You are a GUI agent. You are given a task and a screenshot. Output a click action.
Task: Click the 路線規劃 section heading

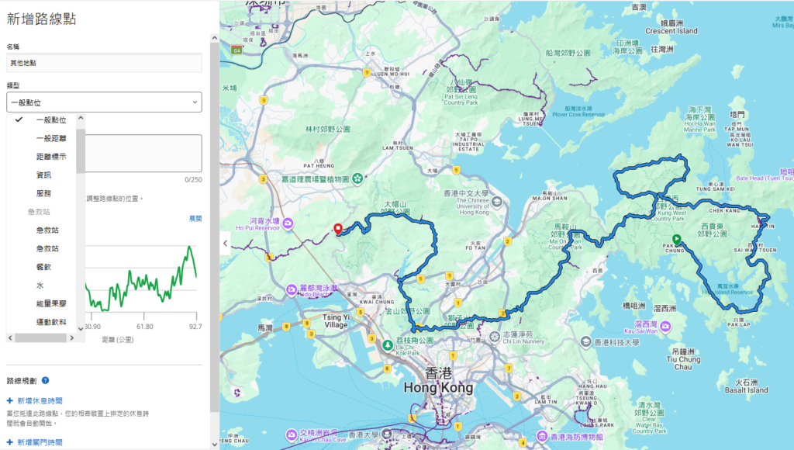click(x=22, y=381)
